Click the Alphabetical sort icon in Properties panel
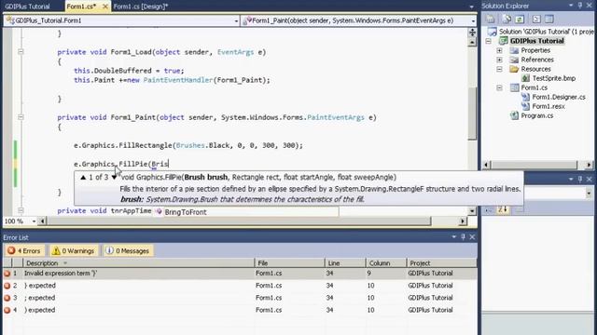 (503, 209)
